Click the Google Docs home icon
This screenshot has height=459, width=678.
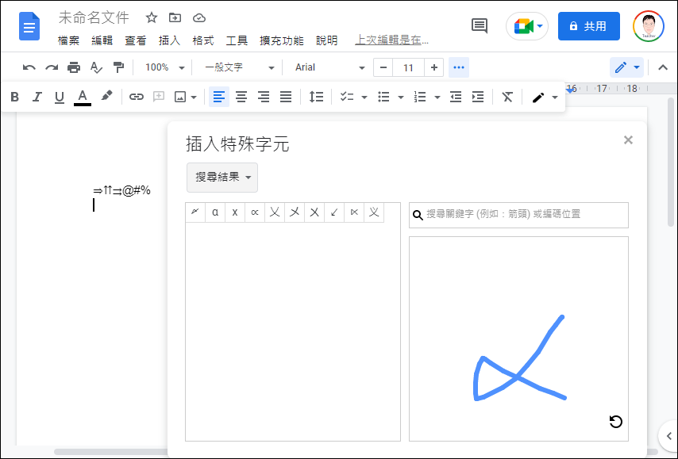[29, 27]
